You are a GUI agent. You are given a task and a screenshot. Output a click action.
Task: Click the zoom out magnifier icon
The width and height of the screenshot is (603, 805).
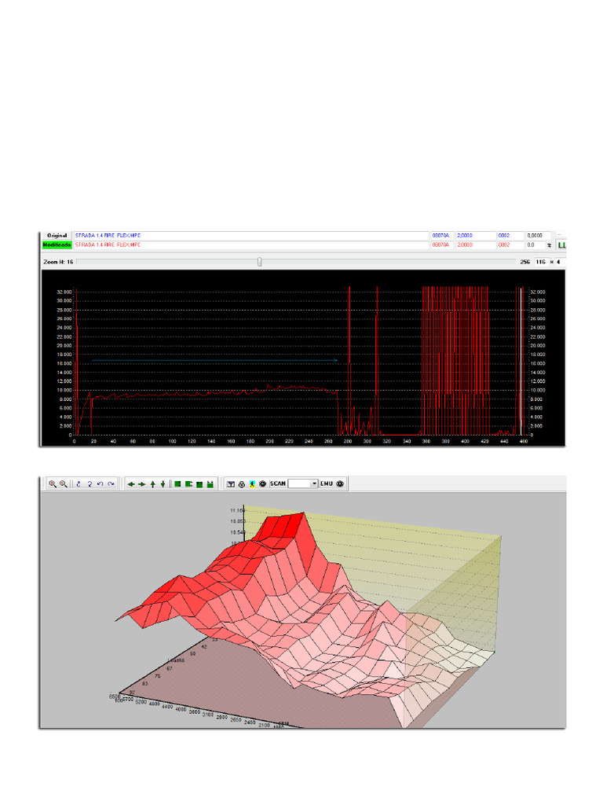click(64, 483)
